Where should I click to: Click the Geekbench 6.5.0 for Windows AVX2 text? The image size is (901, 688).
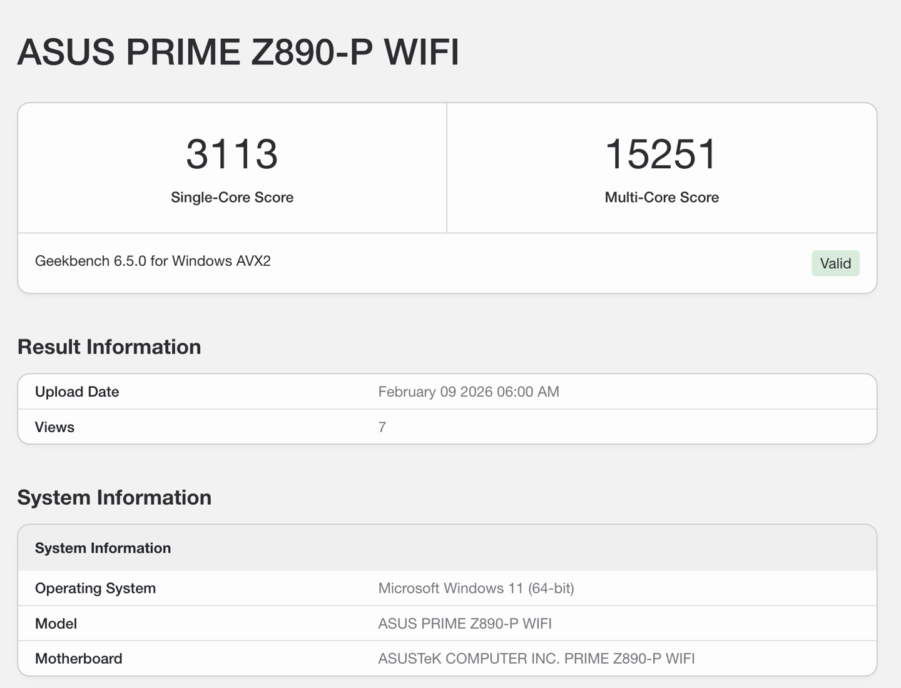(153, 261)
